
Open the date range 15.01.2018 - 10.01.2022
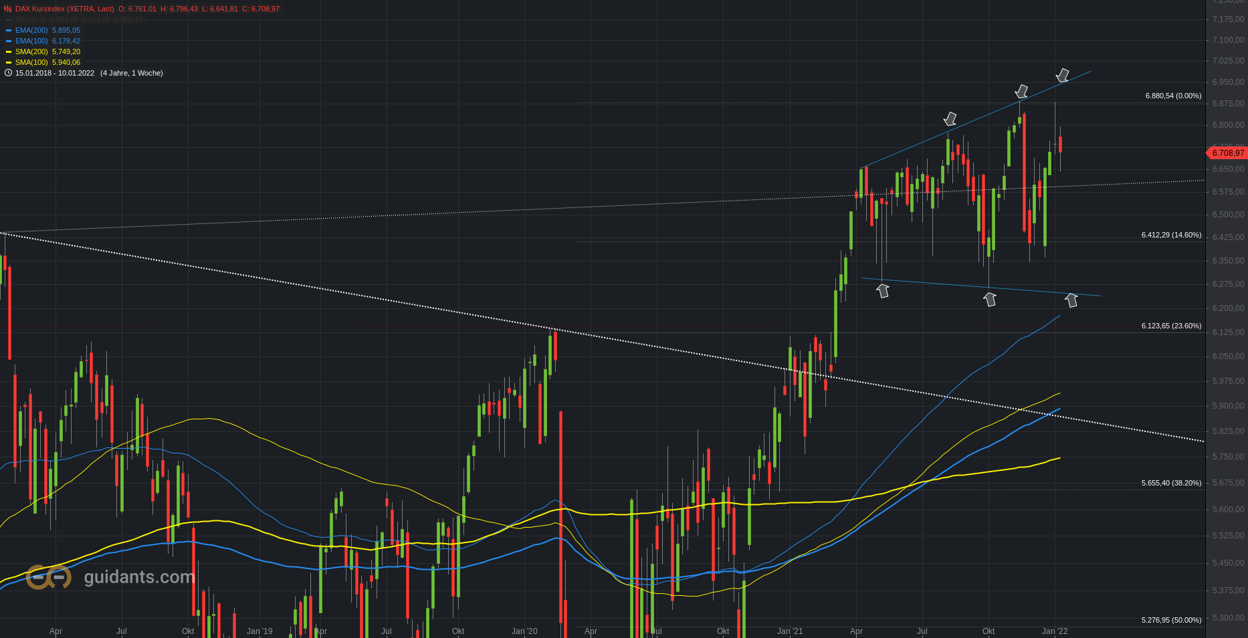pyautogui.click(x=55, y=73)
